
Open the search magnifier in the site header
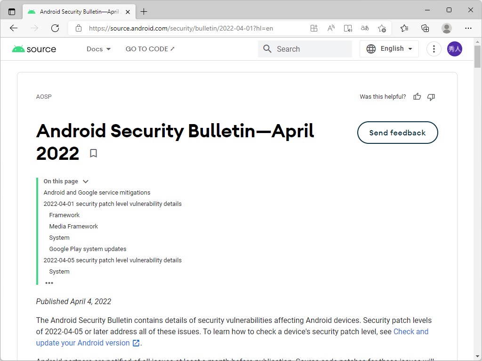tap(267, 48)
